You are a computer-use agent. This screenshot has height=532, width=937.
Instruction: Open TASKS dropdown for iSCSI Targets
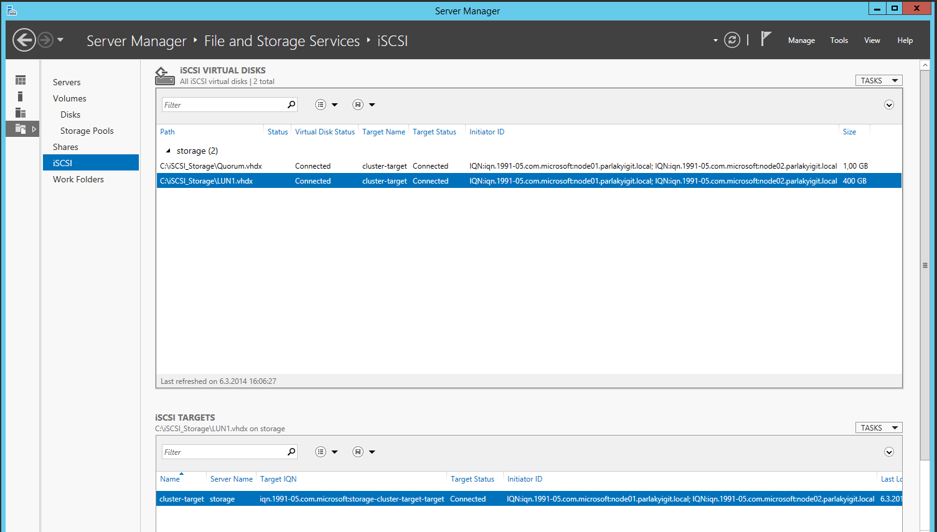coord(878,427)
